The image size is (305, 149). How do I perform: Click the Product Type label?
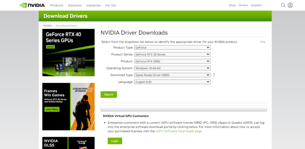click(124, 47)
